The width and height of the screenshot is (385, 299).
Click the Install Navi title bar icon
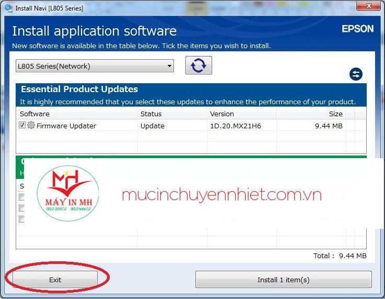[x=6, y=8]
